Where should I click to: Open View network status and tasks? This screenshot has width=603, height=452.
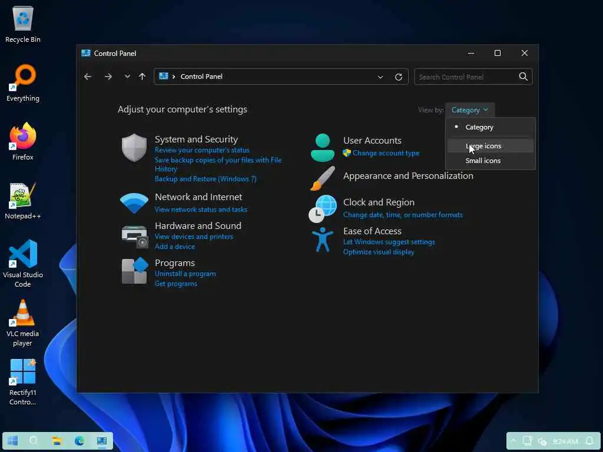(x=201, y=210)
